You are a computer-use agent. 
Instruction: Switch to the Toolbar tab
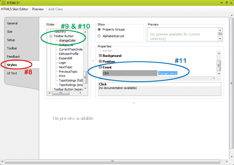coord(12,48)
